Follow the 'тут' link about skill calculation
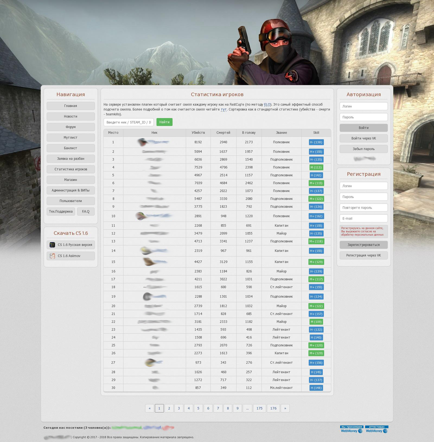Screen dimensions: 434x442 (224, 109)
